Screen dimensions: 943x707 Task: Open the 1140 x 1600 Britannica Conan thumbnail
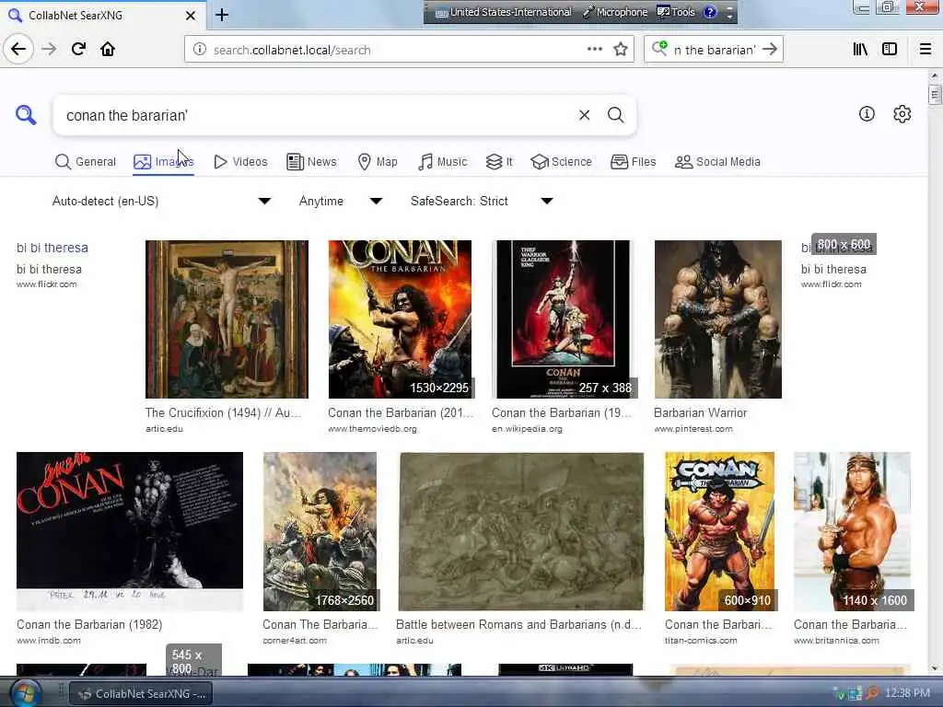tap(852, 531)
